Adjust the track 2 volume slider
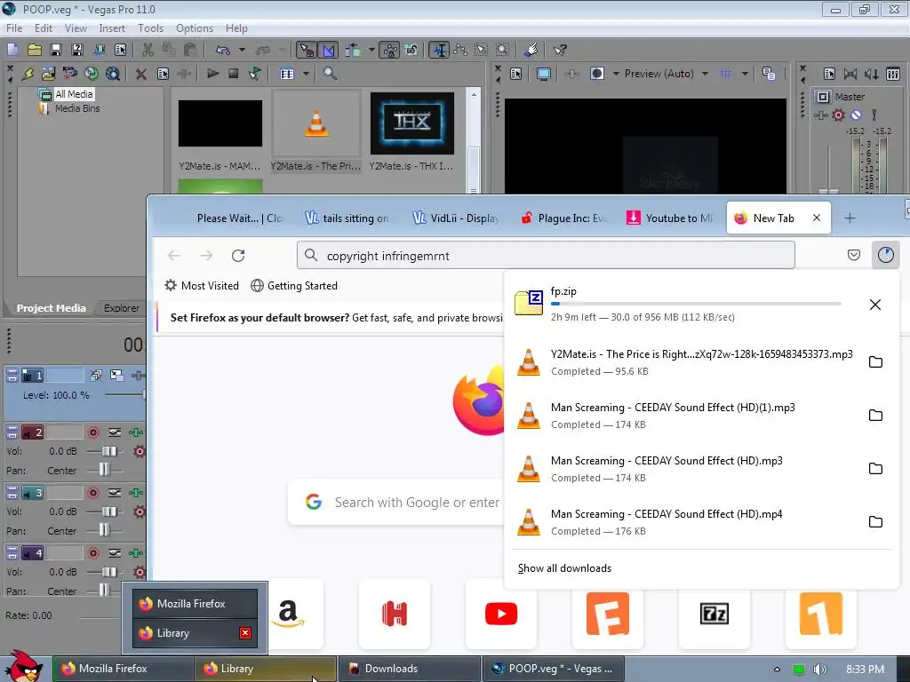Viewport: 910px width, 682px height. pyautogui.click(x=108, y=450)
